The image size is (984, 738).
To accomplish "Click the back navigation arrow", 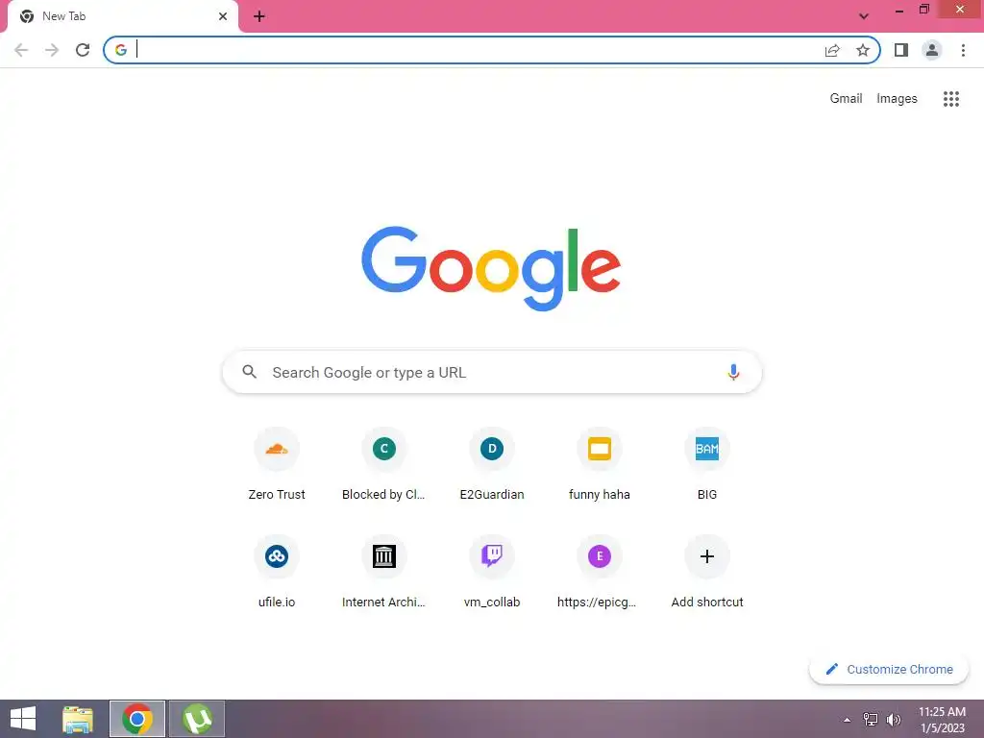I will click(21, 50).
